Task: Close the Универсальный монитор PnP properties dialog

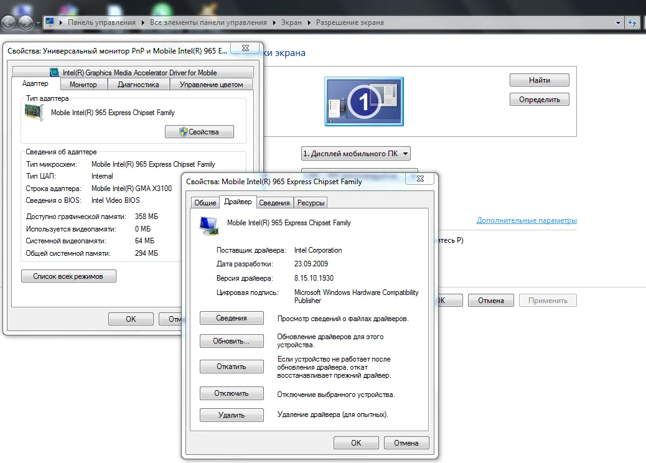Action: tap(246, 48)
